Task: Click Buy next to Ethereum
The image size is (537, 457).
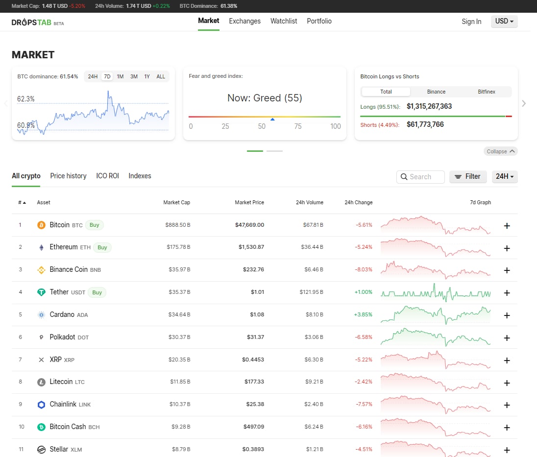Action: pyautogui.click(x=102, y=247)
